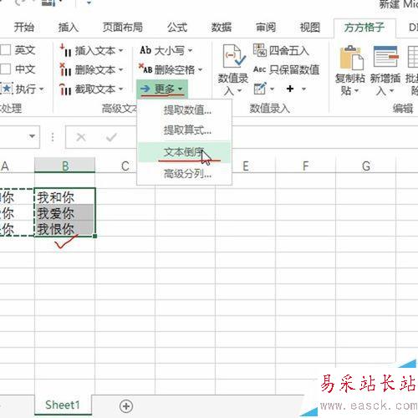Screen dimensions: 418x418
Task: Select the 方方格子 tab
Action: tap(364, 28)
